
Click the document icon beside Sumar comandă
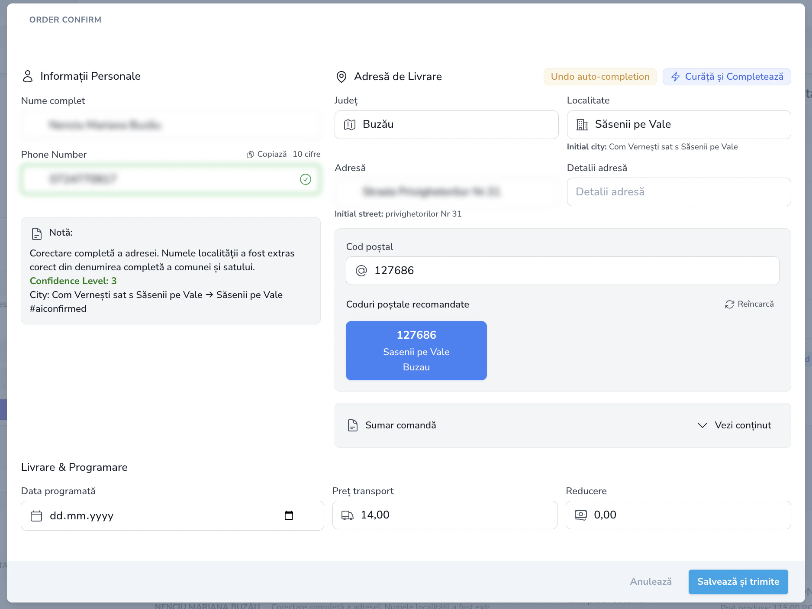pyautogui.click(x=353, y=425)
